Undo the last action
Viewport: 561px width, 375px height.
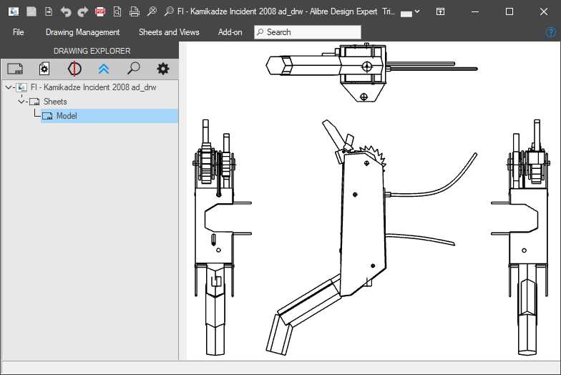coord(66,11)
